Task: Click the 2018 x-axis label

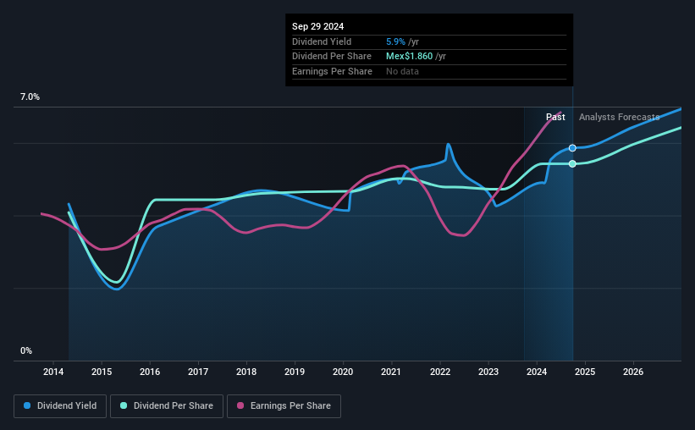Action: (x=246, y=372)
